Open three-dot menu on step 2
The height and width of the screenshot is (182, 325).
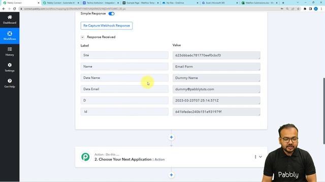click(x=255, y=157)
